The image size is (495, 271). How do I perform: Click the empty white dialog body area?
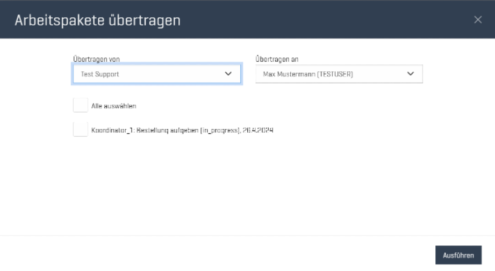tap(247, 188)
